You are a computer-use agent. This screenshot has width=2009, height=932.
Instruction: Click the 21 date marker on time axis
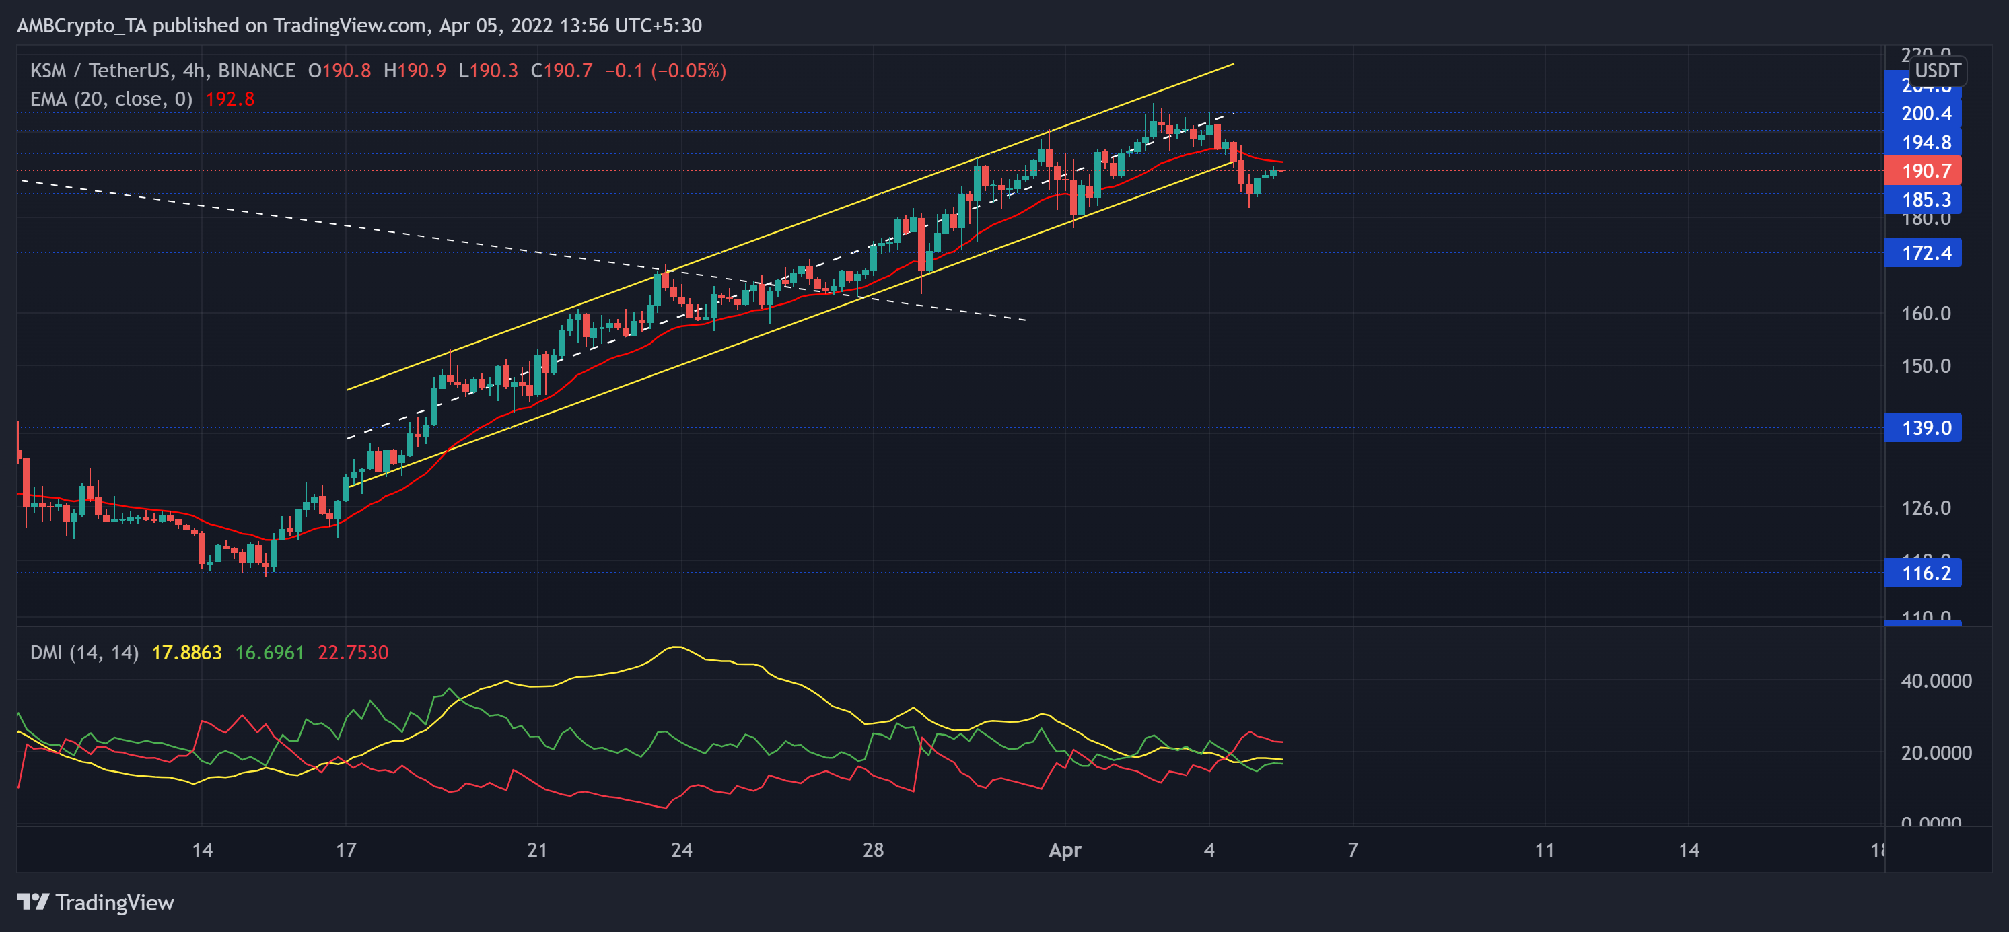(536, 850)
